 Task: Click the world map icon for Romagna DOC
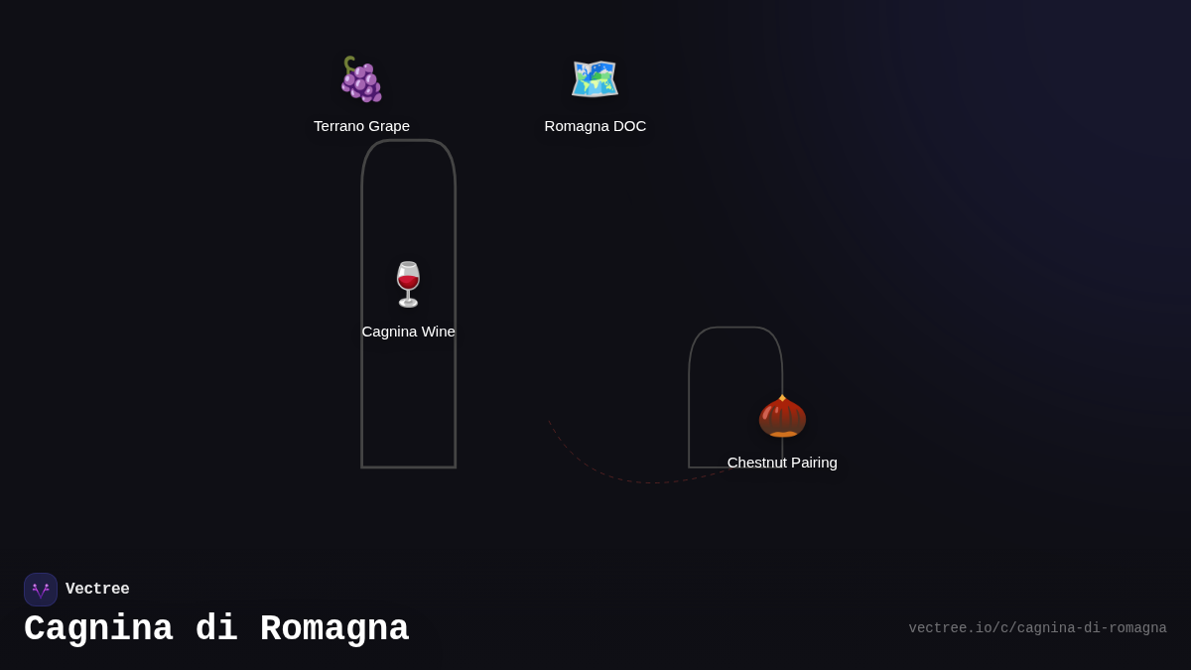(x=595, y=78)
